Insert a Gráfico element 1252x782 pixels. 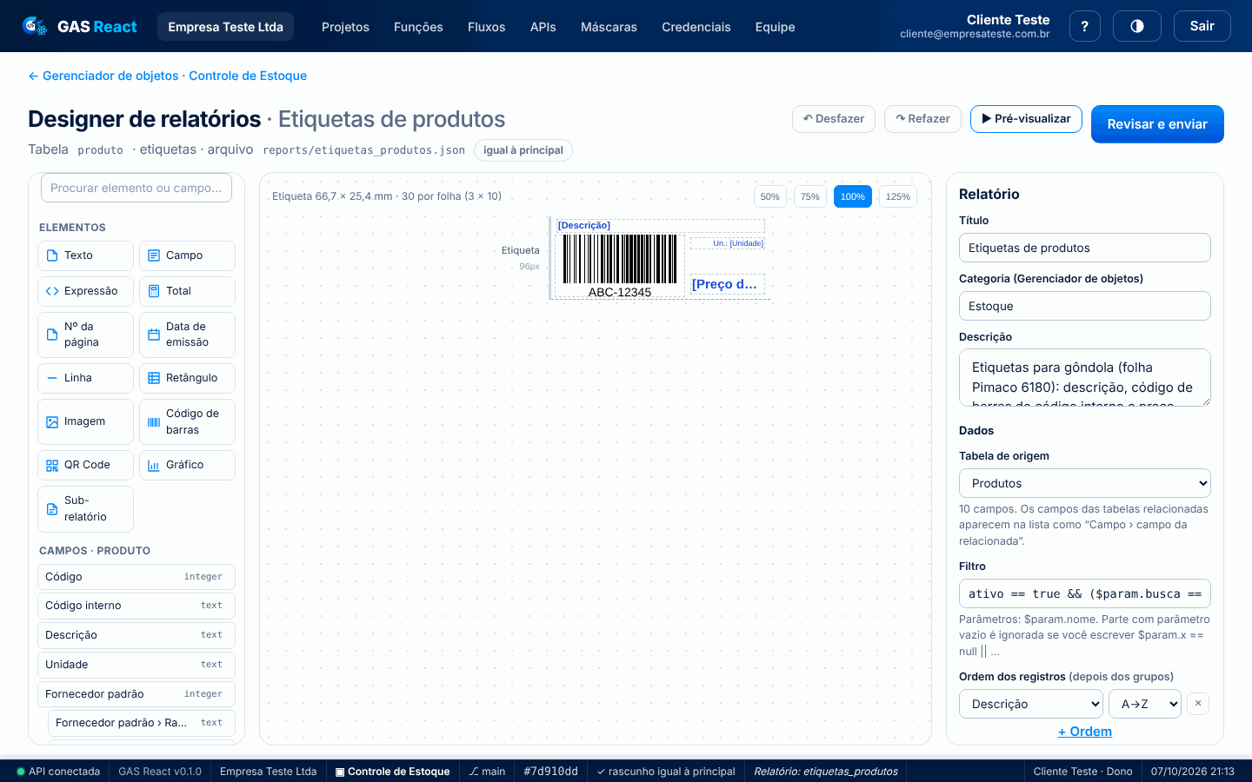coord(187,465)
